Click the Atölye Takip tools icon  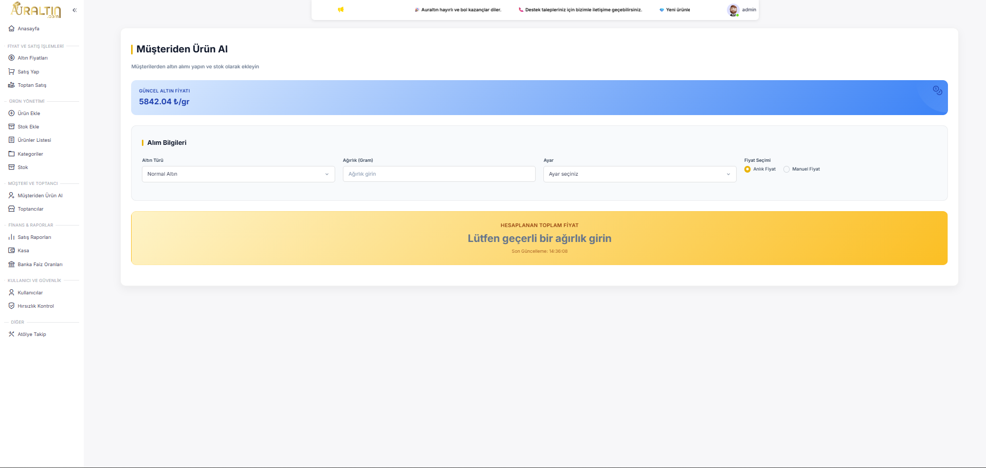point(11,334)
